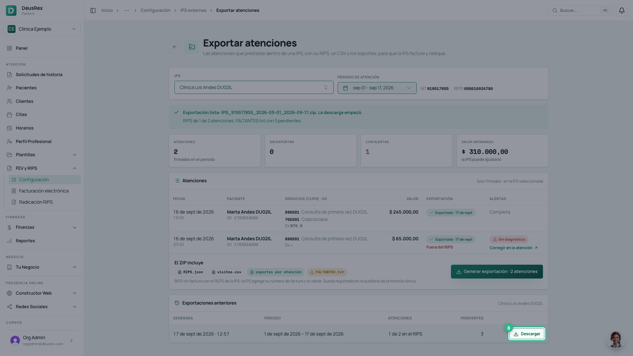633x356 pixels.
Task: Open the periodo de atención date dropdown
Action: click(377, 88)
